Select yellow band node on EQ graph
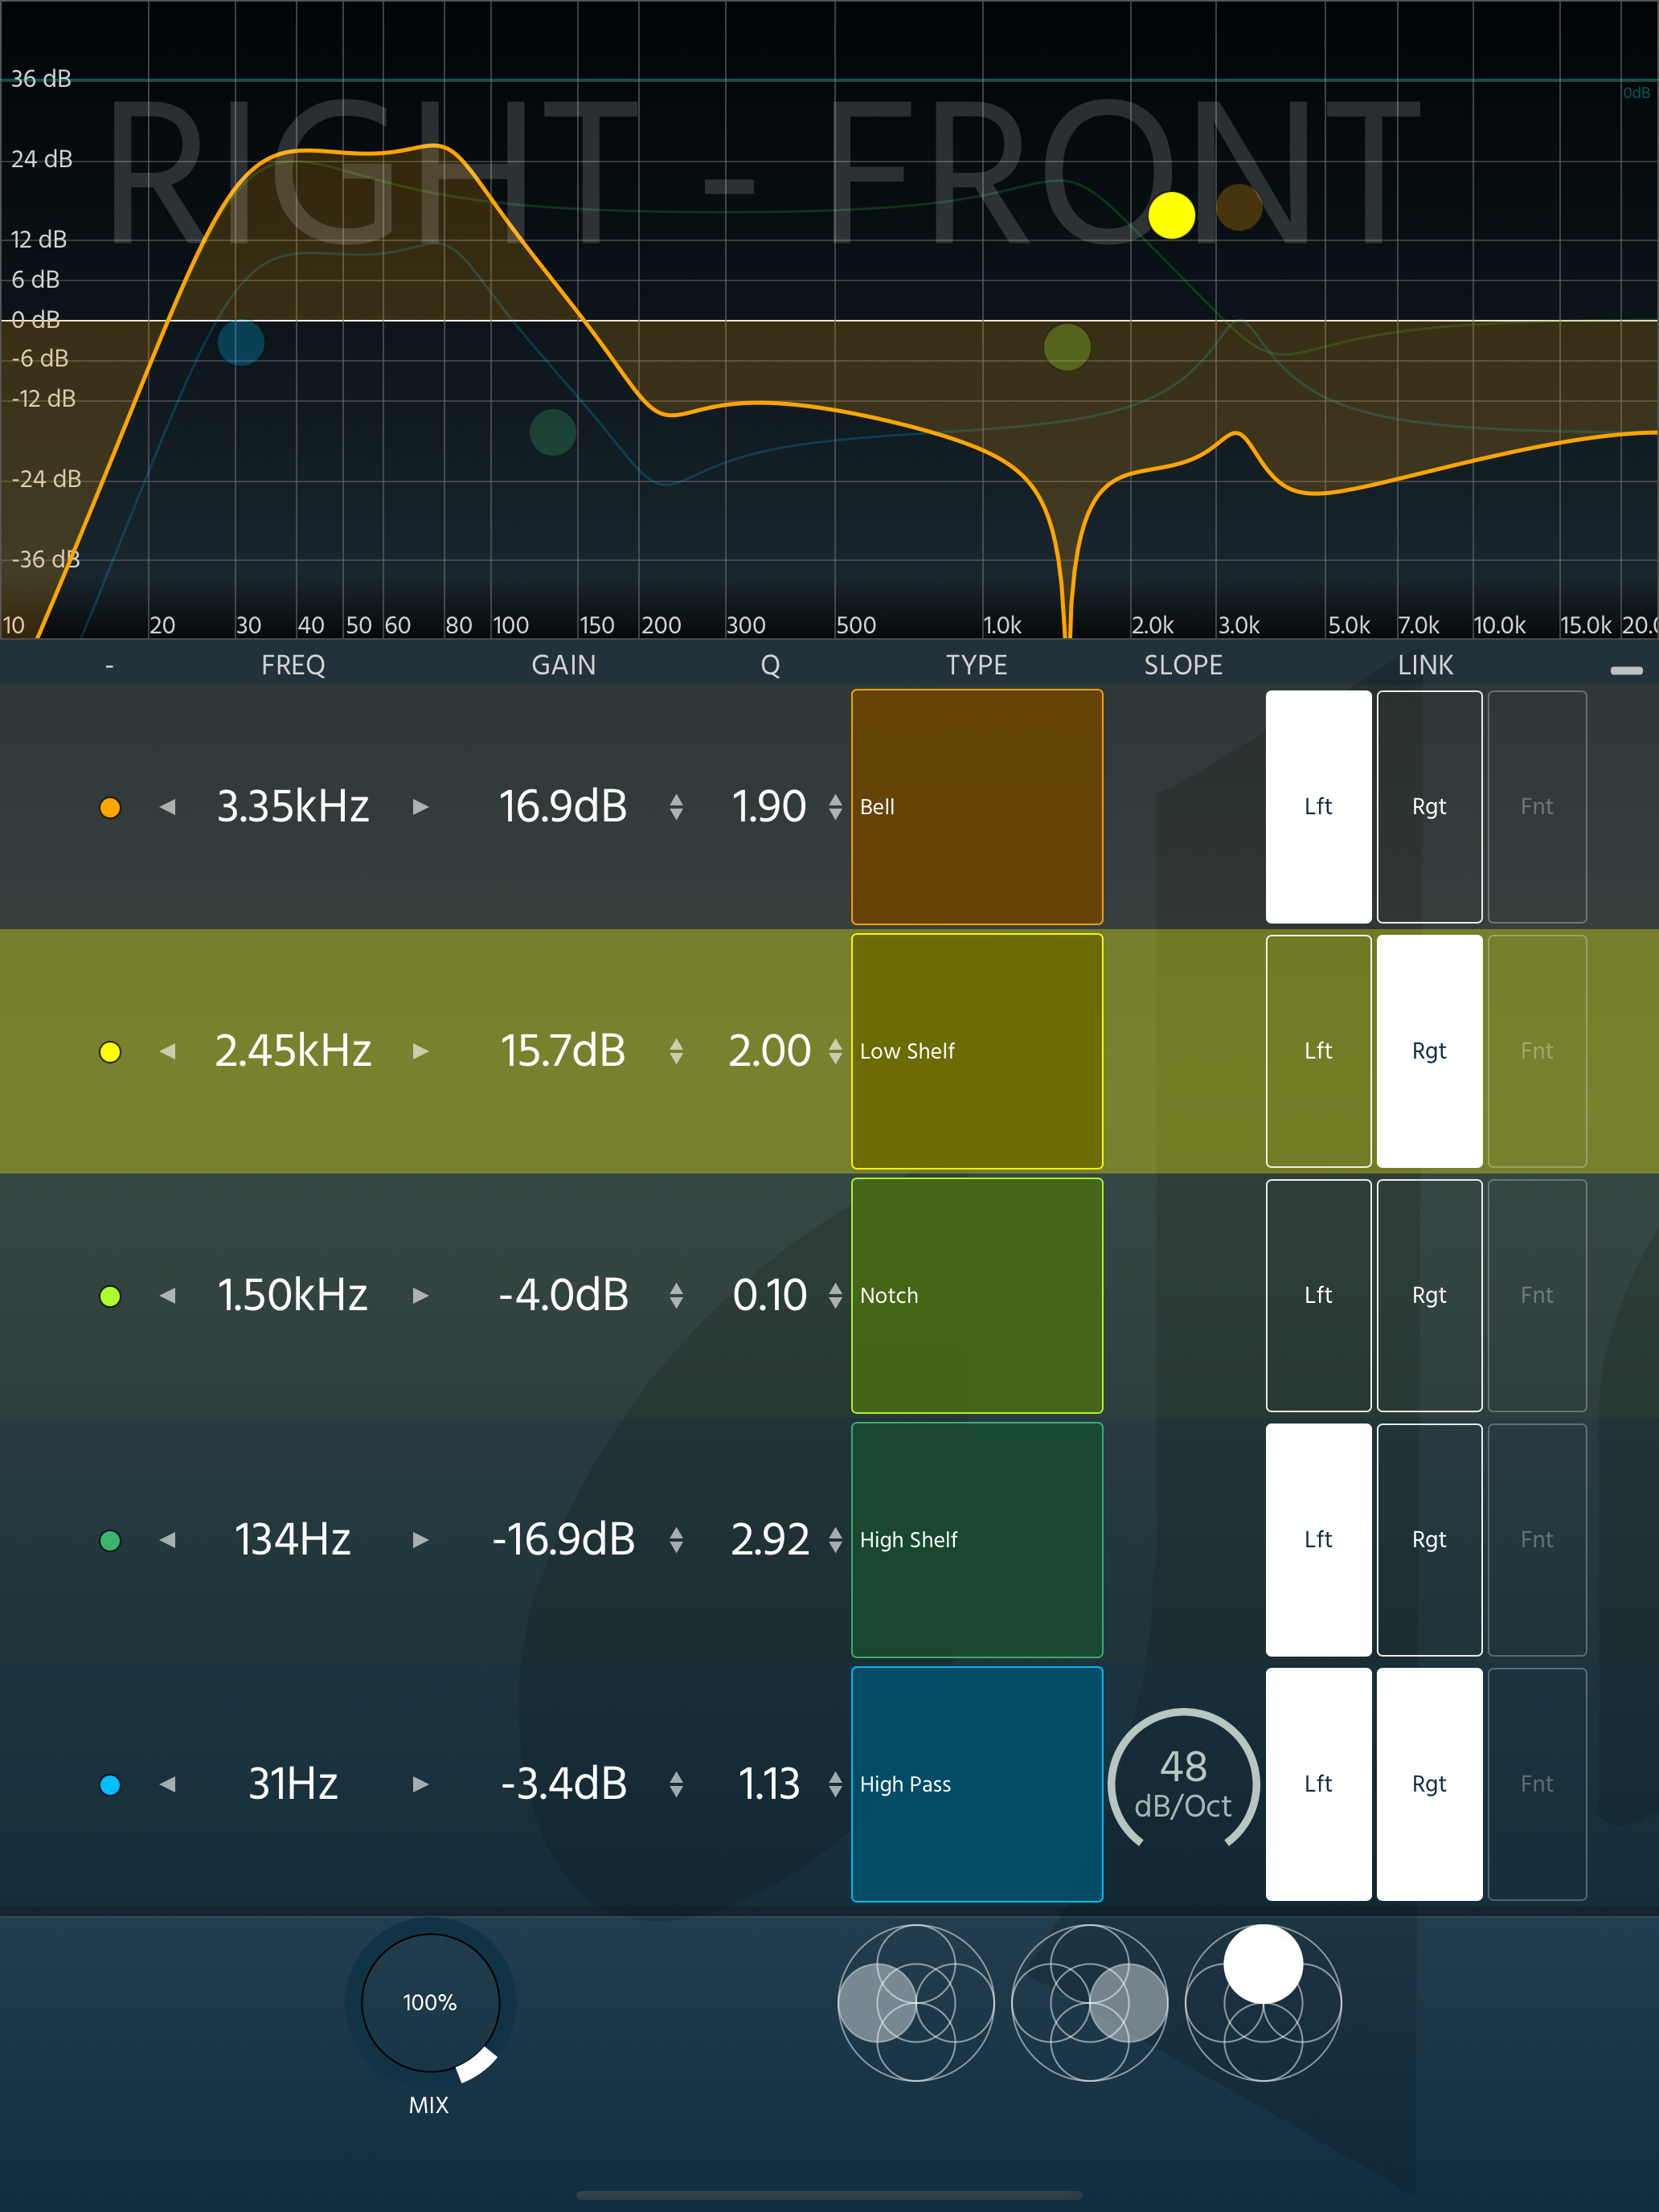 click(1171, 215)
